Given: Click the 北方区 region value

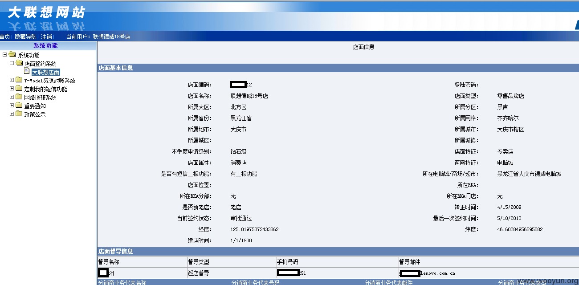Looking at the screenshot, I should click(238, 107).
